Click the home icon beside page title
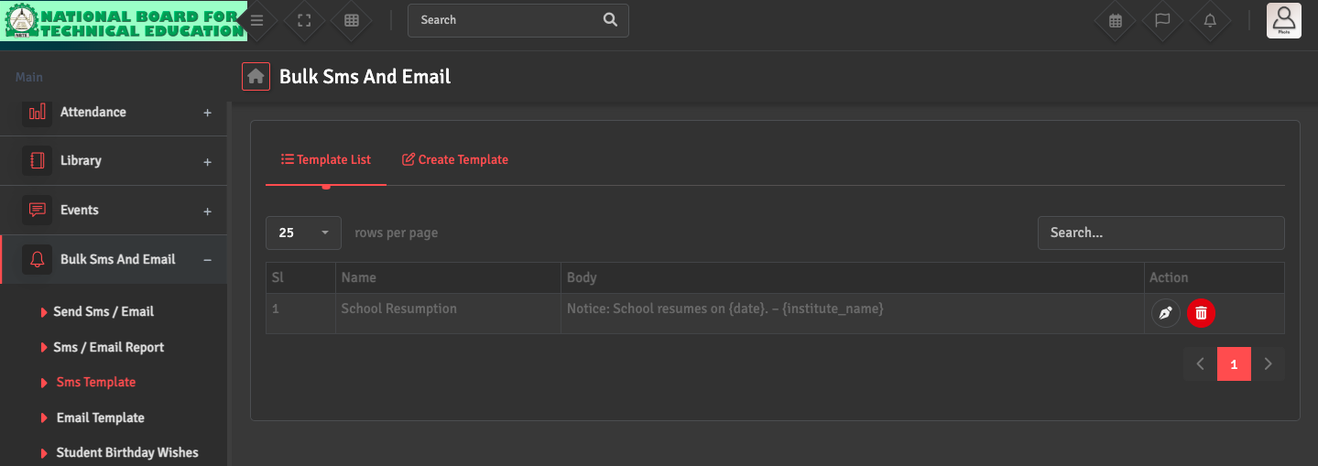 click(256, 77)
